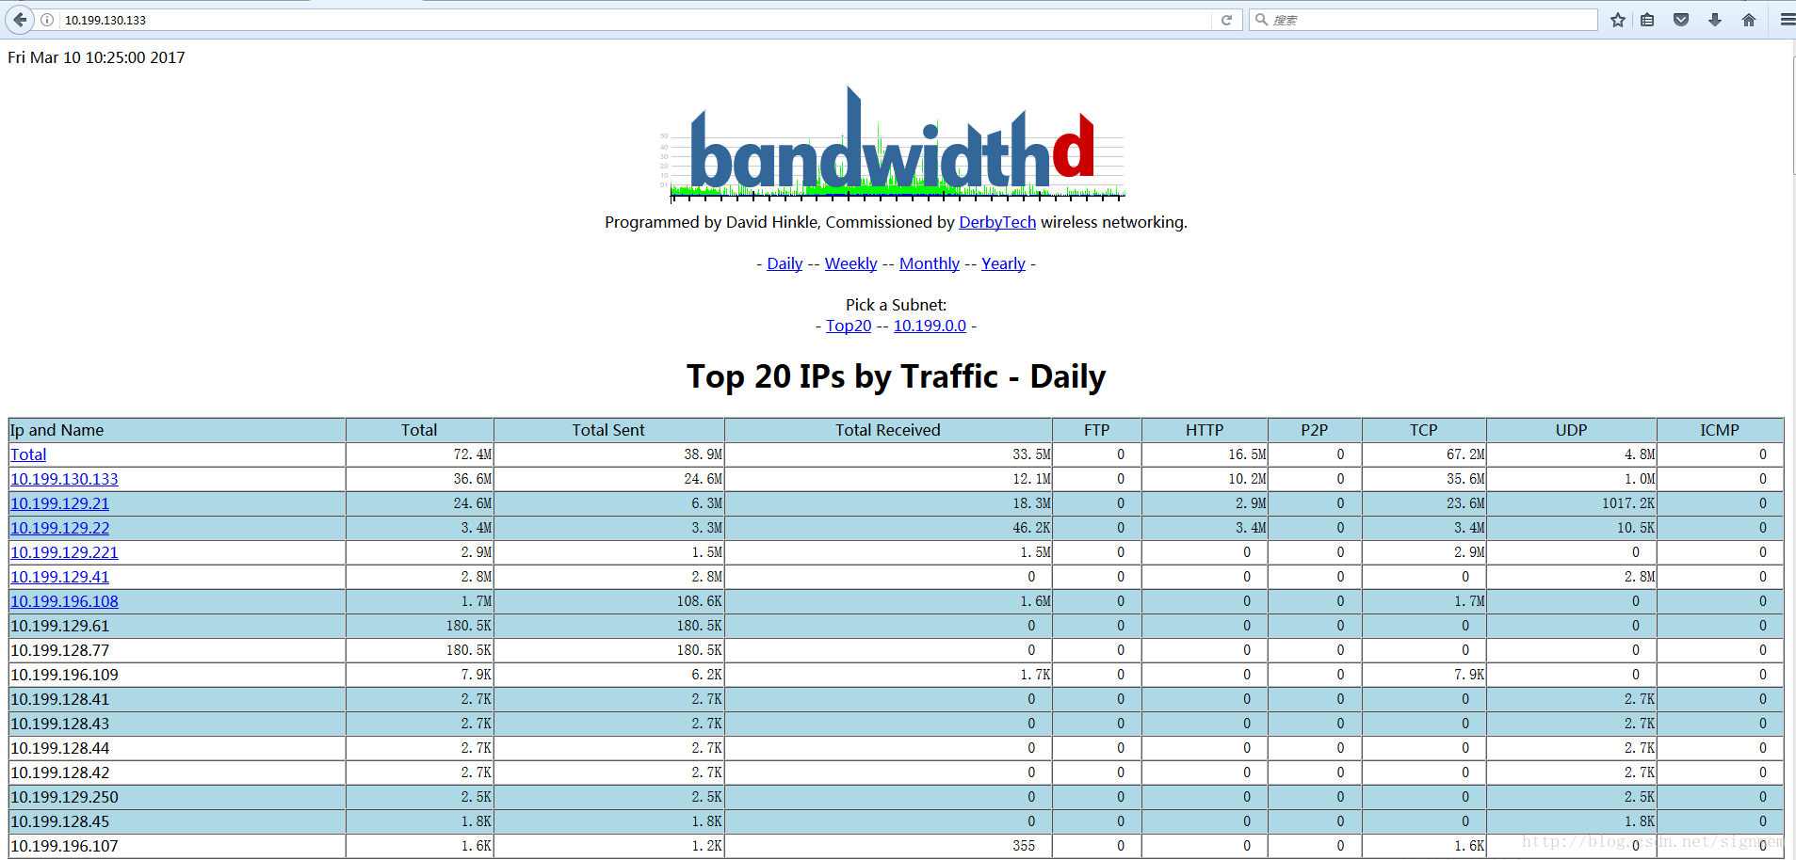
Task: Click the 10.199.128.44 row text
Action: [59, 748]
